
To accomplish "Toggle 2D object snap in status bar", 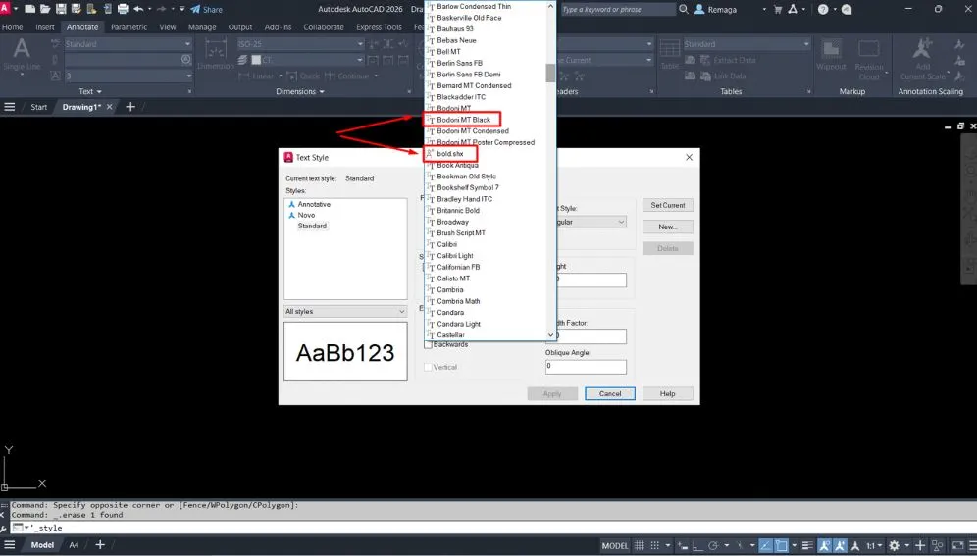I will tap(782, 546).
